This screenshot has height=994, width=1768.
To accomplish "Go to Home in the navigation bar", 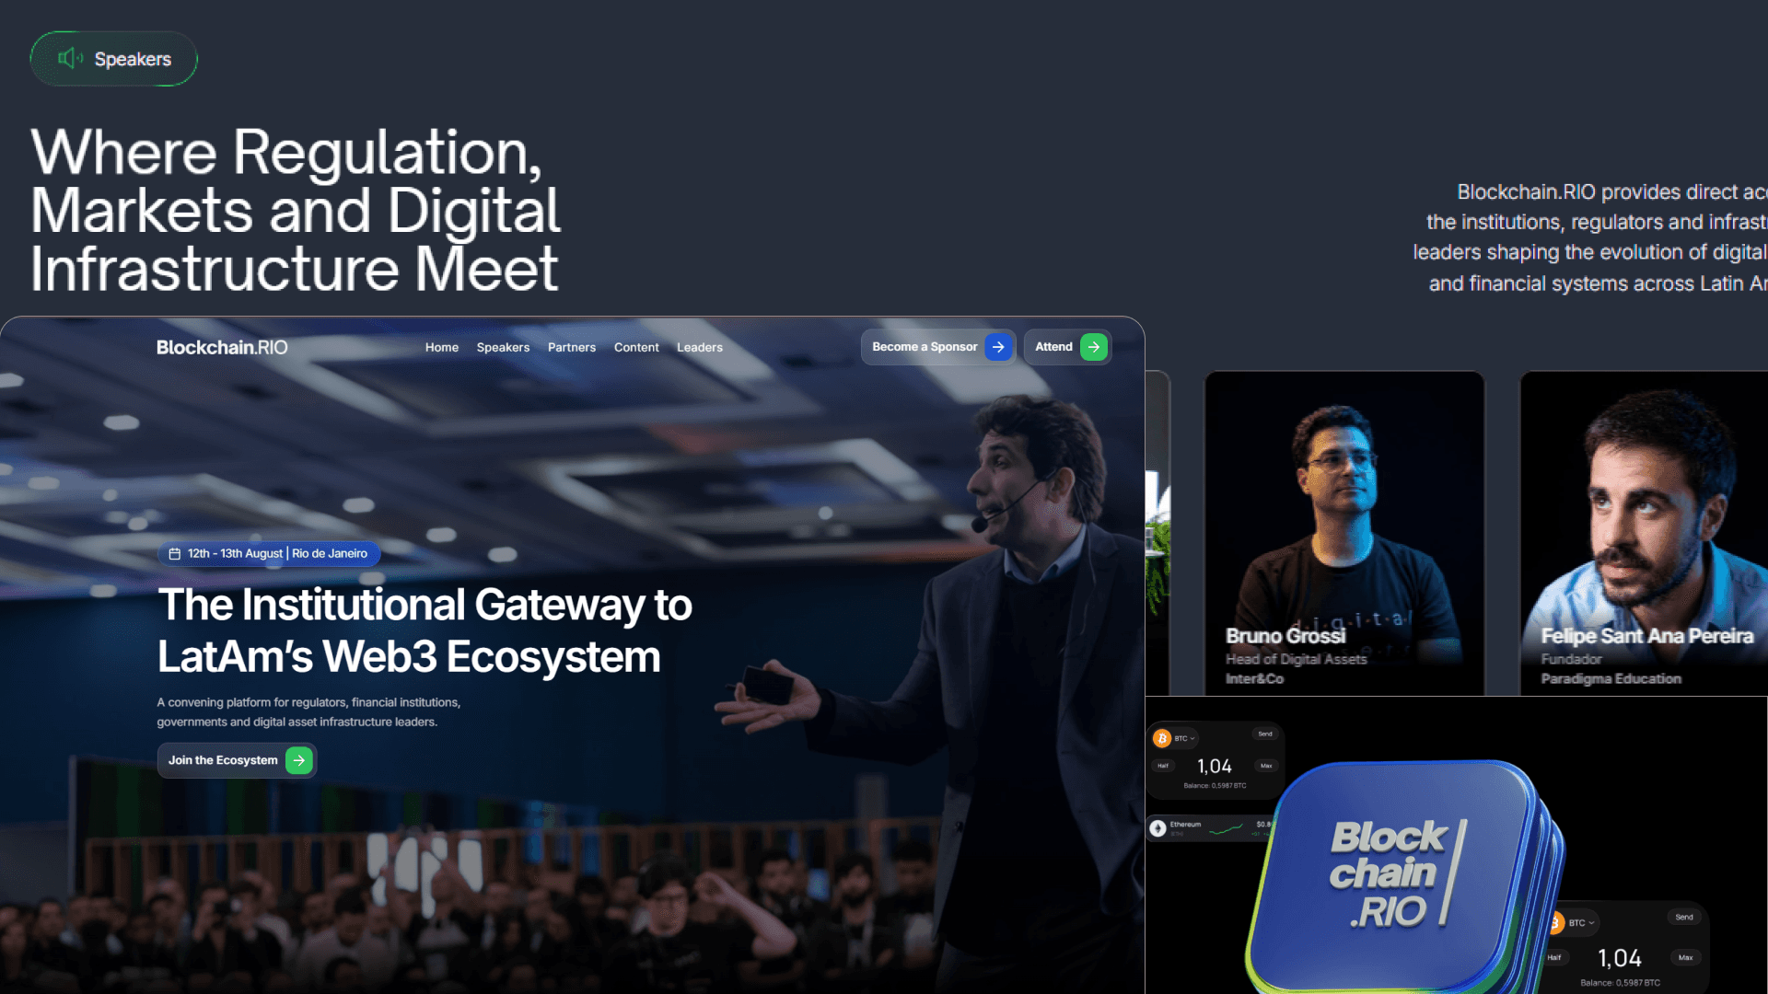I will 442,347.
